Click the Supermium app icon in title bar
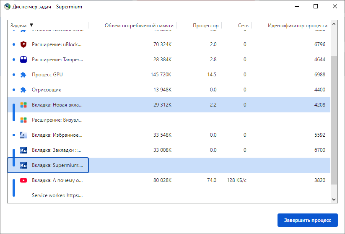The height and width of the screenshot is (234, 345). (x=7, y=7)
